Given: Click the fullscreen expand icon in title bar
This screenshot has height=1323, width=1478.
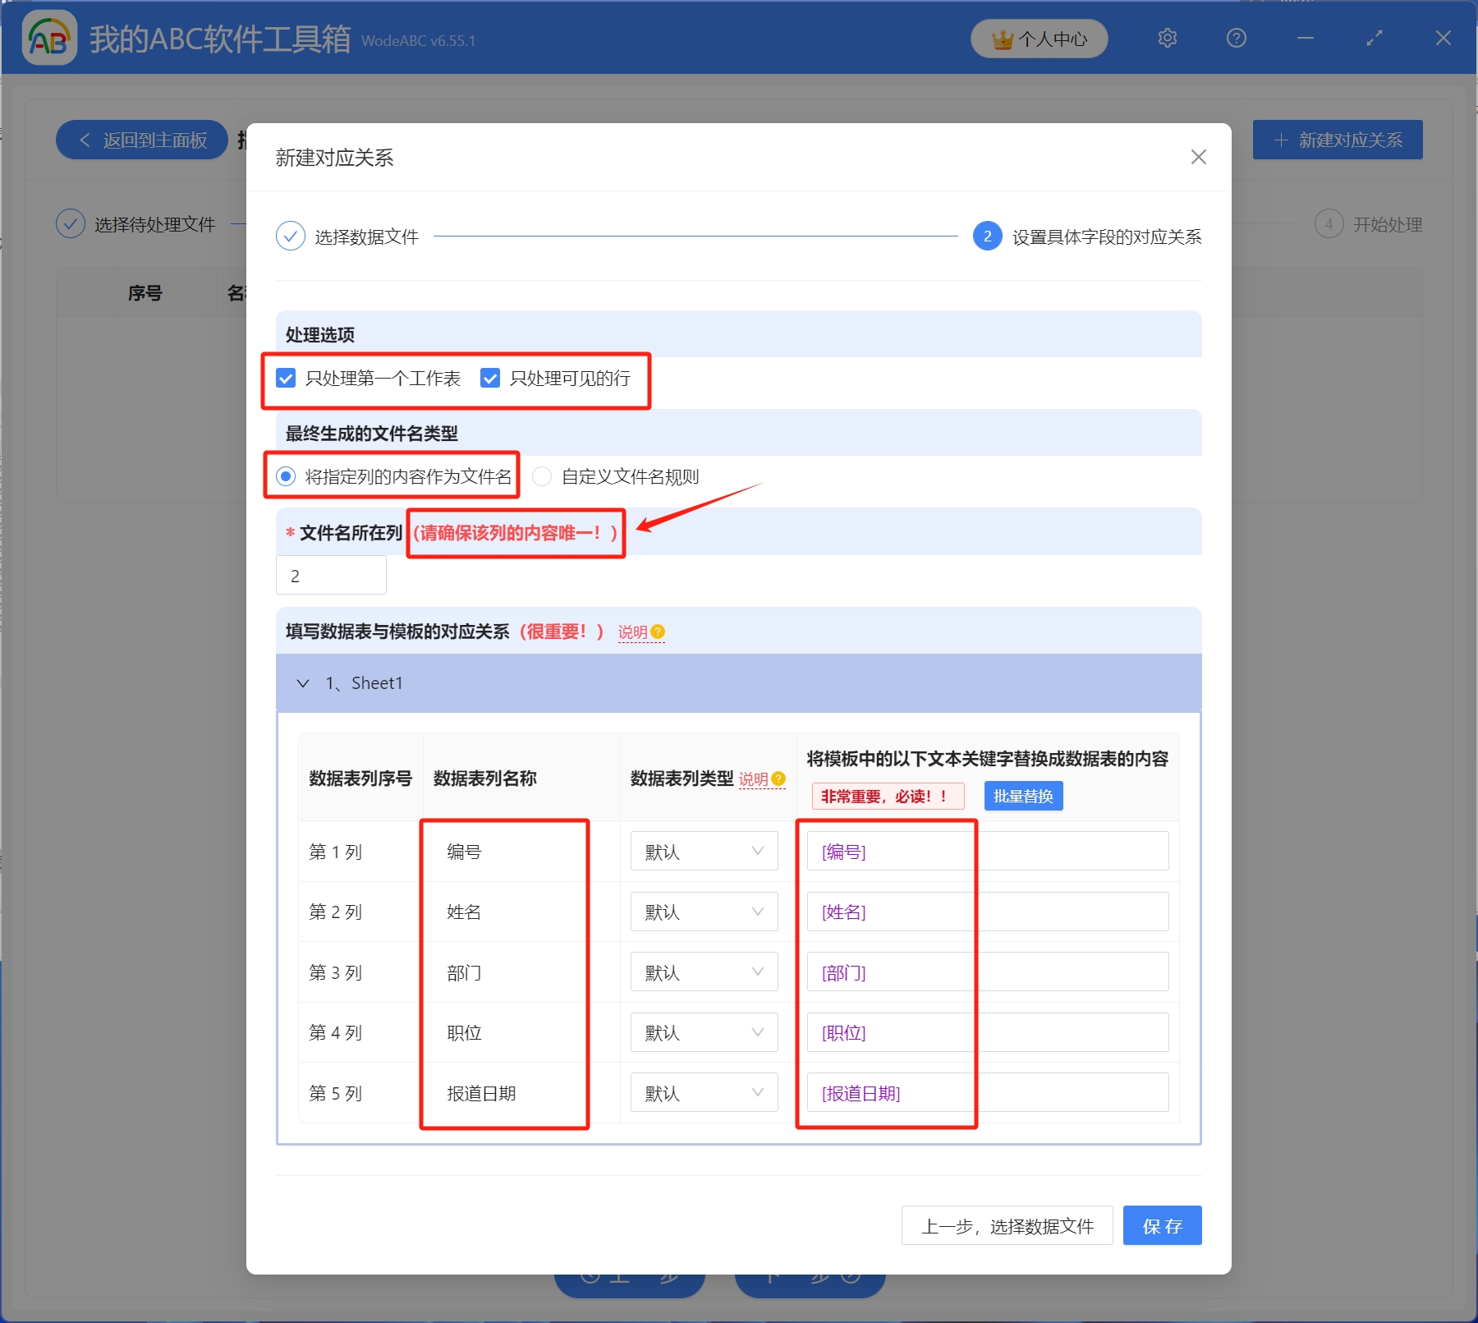Looking at the screenshot, I should click(1373, 38).
